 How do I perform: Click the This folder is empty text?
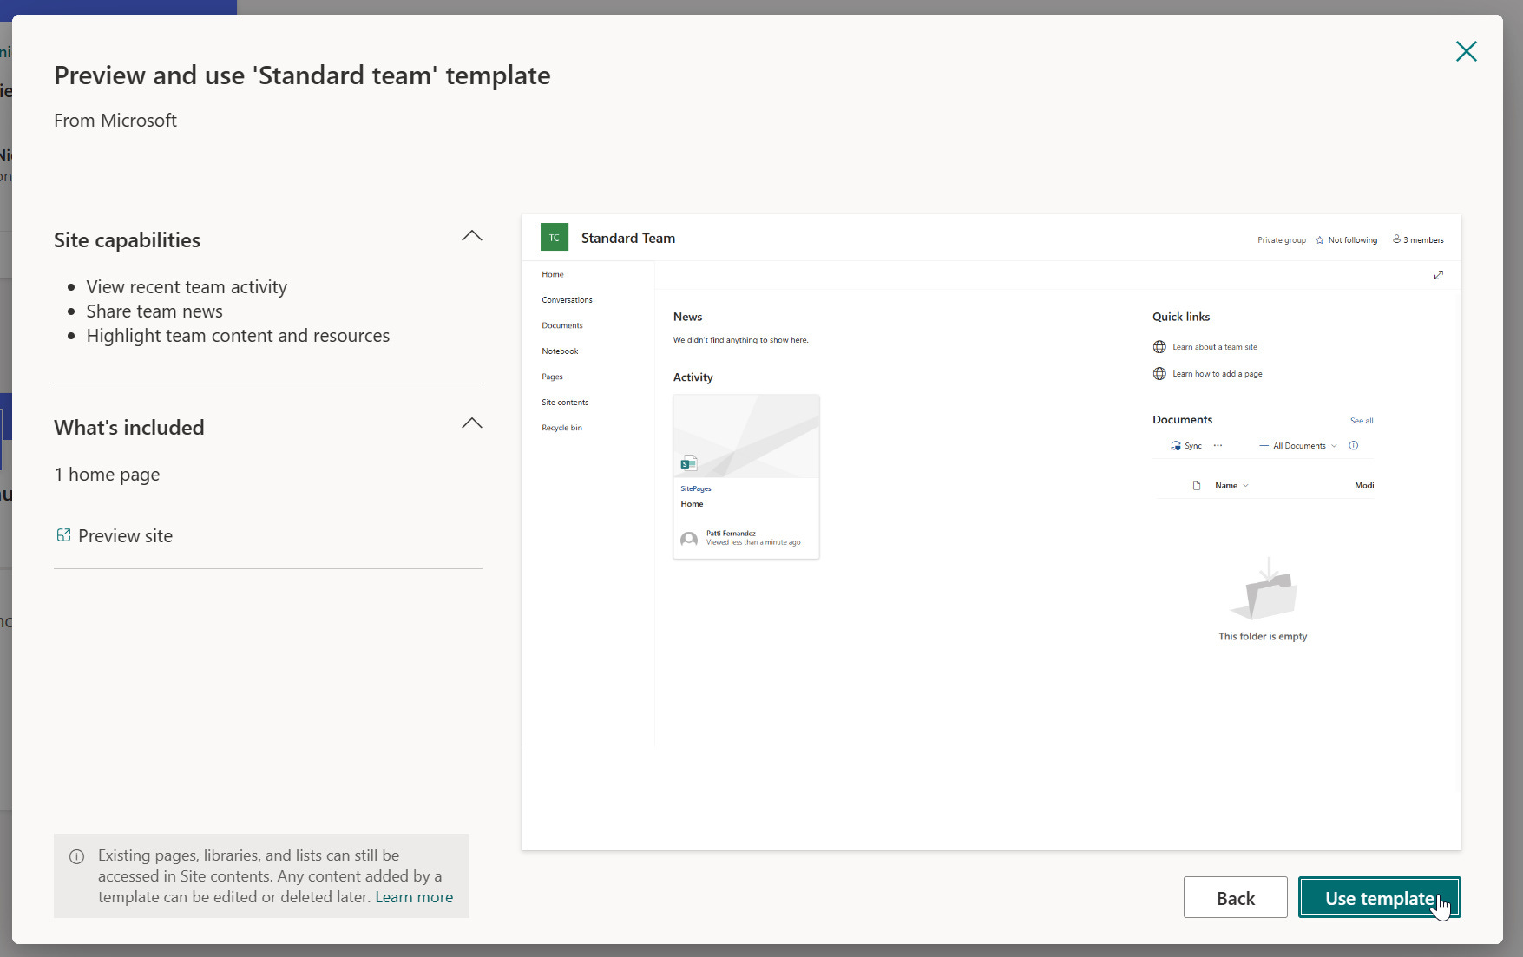click(1263, 637)
